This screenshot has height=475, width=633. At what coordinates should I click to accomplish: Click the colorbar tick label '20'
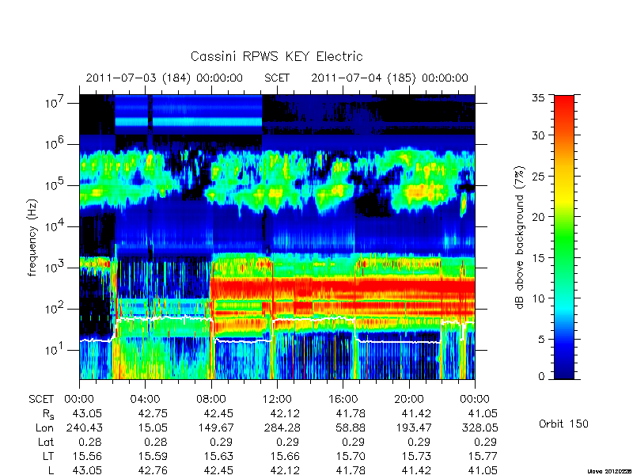point(539,217)
